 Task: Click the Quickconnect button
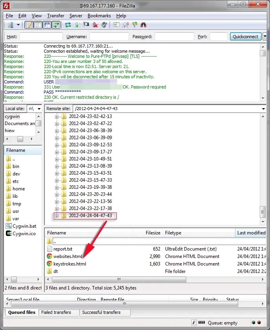246,37
